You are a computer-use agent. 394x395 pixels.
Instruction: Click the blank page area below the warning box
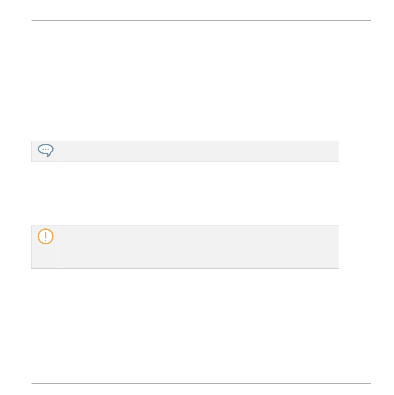tap(185, 324)
